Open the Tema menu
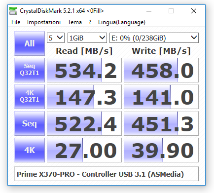This screenshot has height=193, width=214. 74,22
